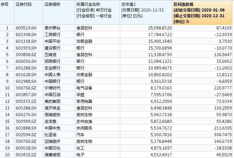Select stock code 600036.SH

26,62
